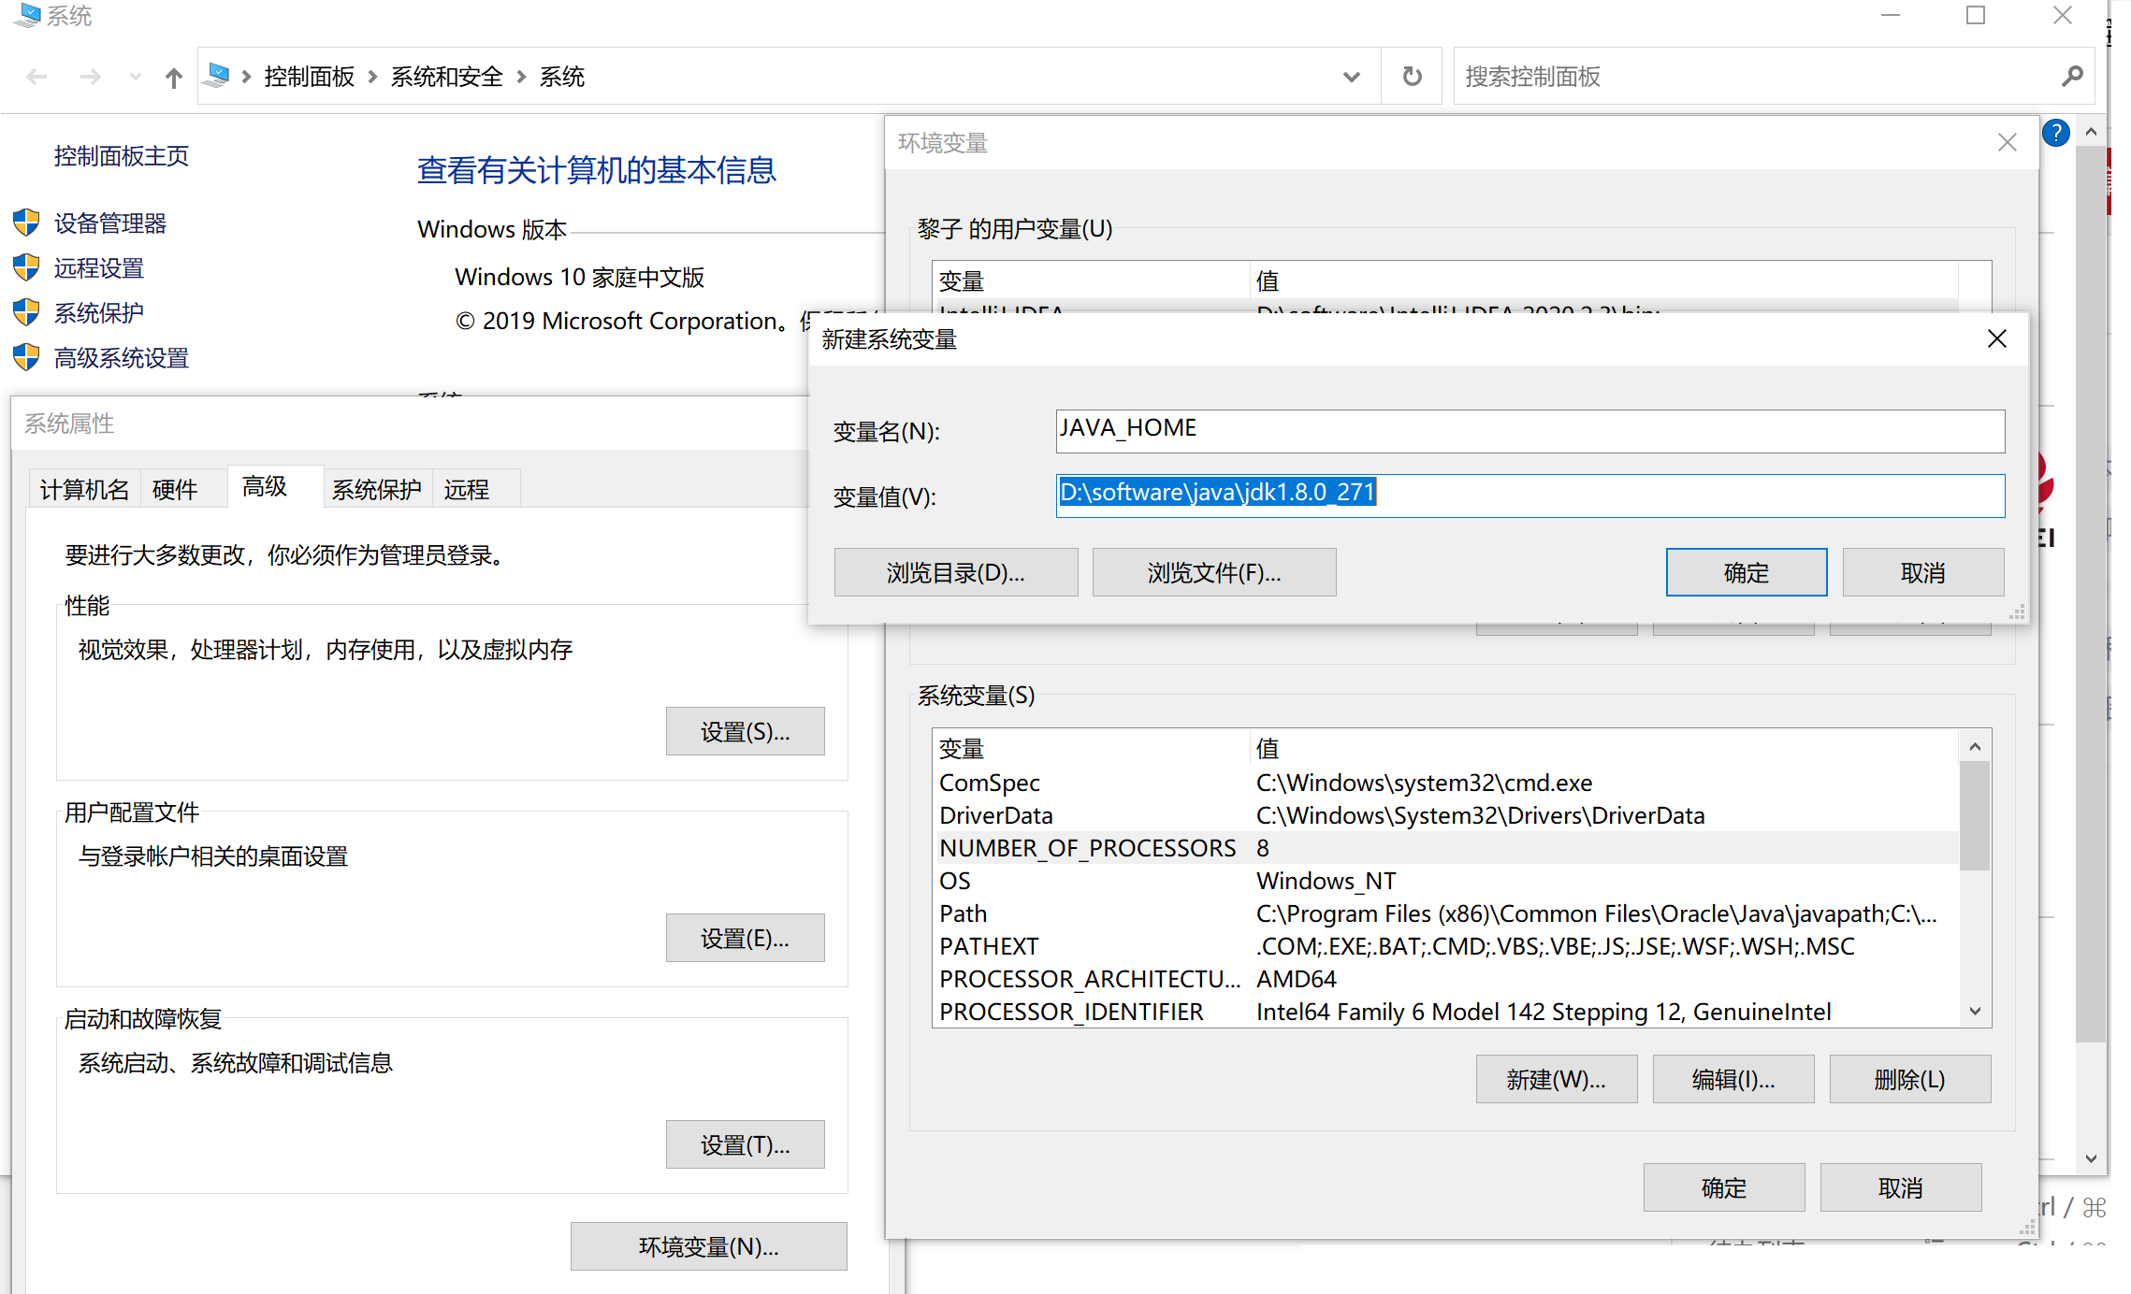Click the computer icon in address bar
The width and height of the screenshot is (2131, 1294).
tap(217, 76)
